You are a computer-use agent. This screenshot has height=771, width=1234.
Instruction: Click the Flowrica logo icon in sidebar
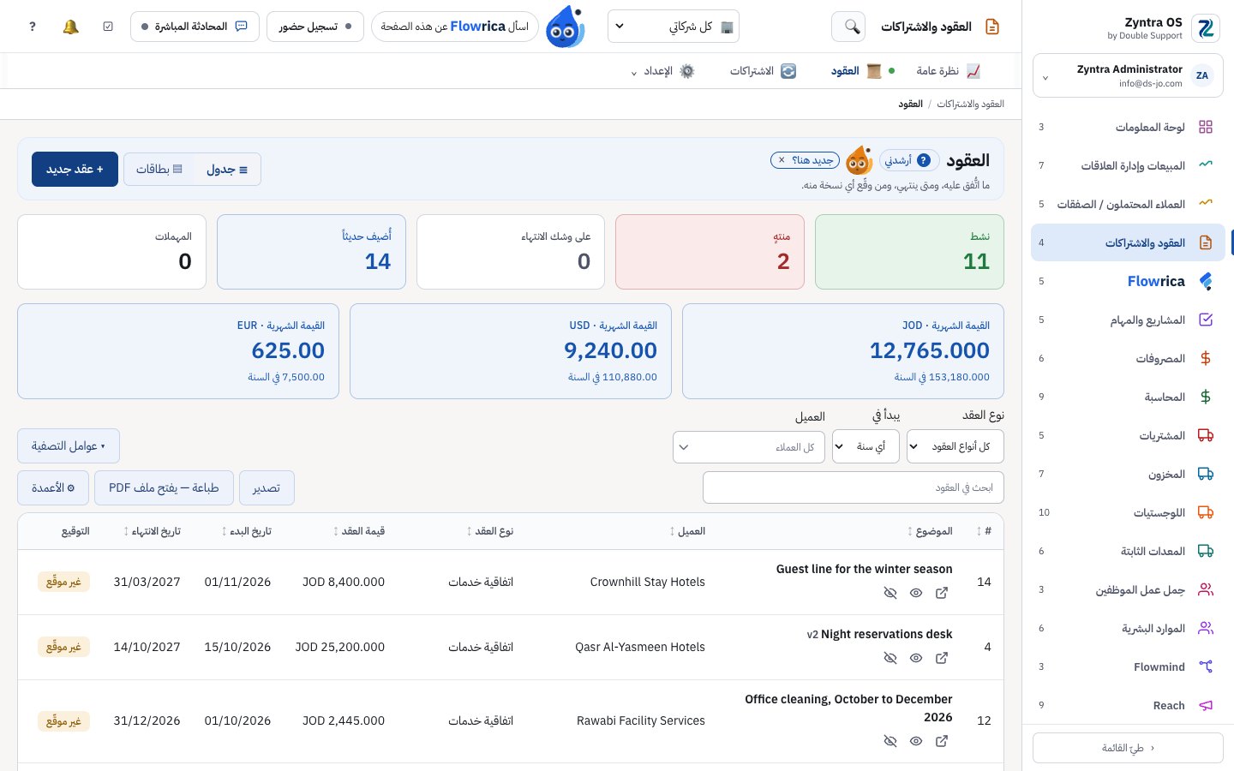click(1206, 281)
